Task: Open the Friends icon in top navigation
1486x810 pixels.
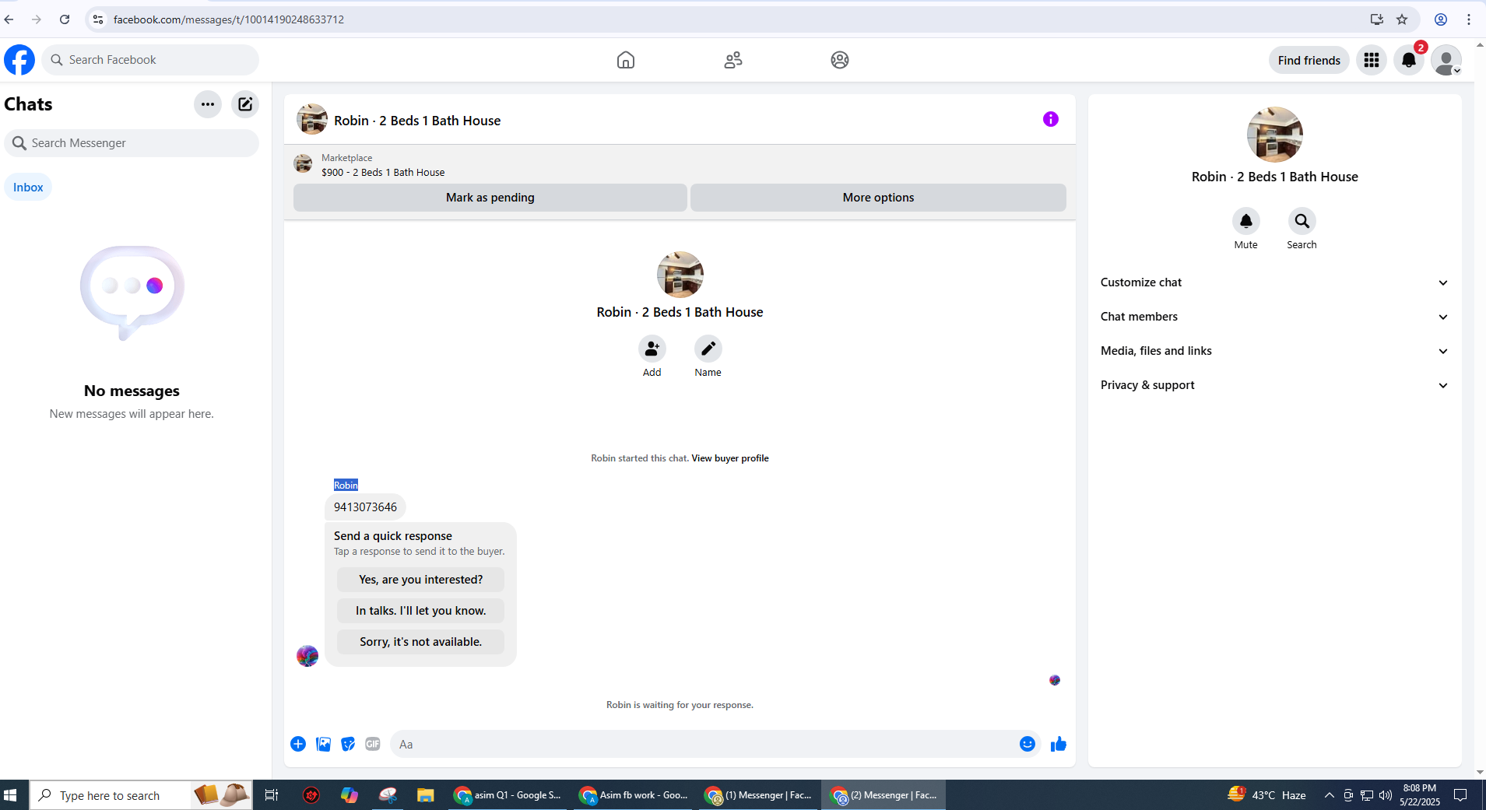Action: tap(733, 60)
